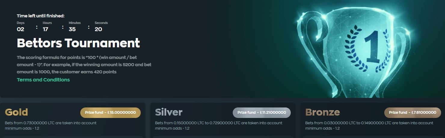Select the Gold prize fund badge
This screenshot has width=445, height=138.
[x=110, y=113]
